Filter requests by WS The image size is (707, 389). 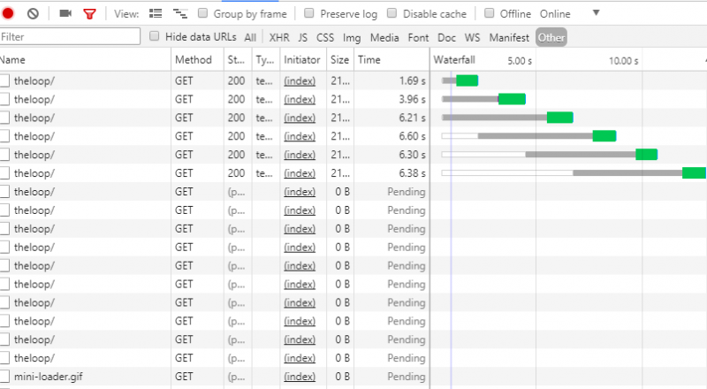(x=472, y=37)
